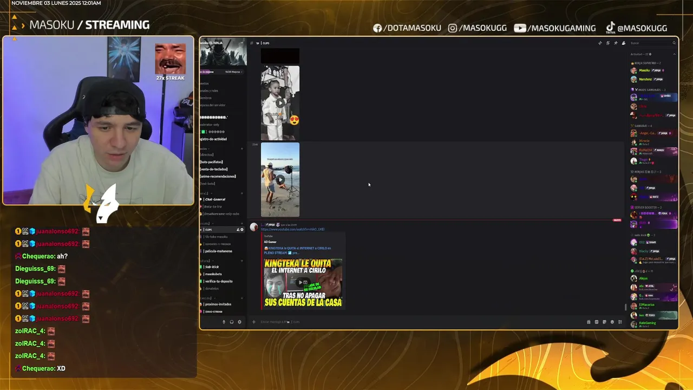Click the NUEVO new messages marker
The height and width of the screenshot is (390, 693).
click(617, 220)
